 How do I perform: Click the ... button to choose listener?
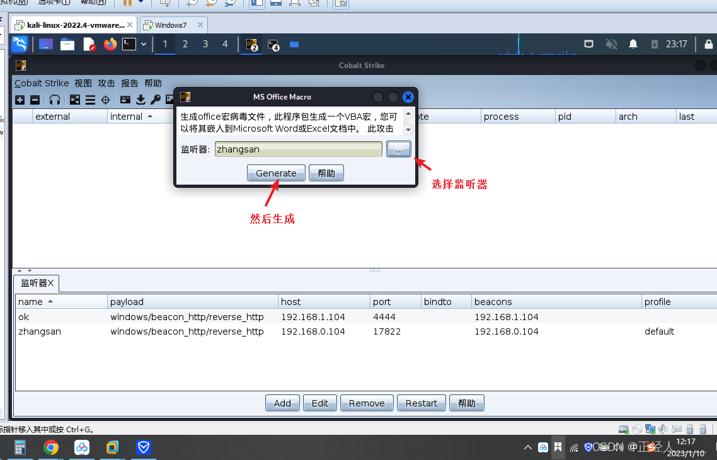(x=399, y=149)
